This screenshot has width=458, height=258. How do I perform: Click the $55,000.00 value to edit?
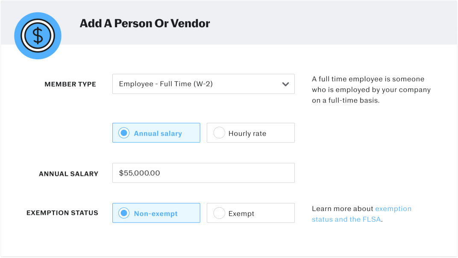click(138, 173)
